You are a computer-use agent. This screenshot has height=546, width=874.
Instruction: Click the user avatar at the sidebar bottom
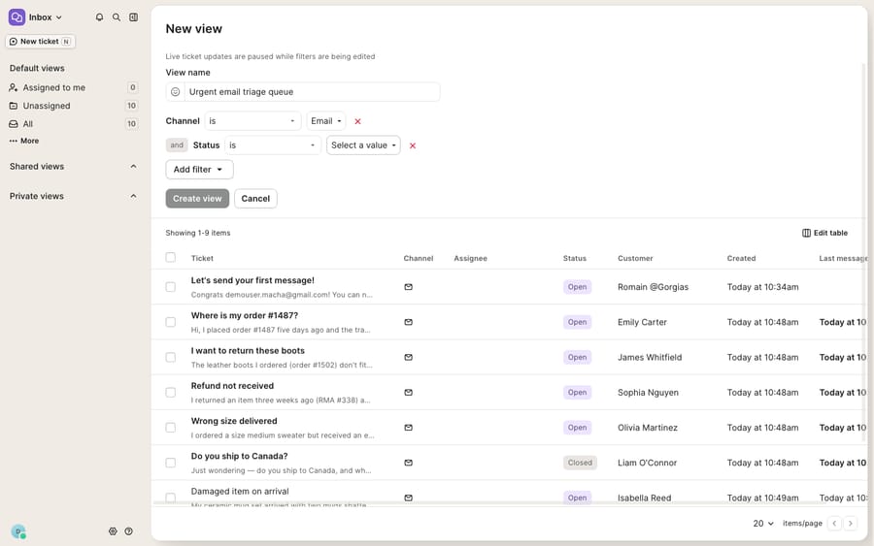coord(18,531)
